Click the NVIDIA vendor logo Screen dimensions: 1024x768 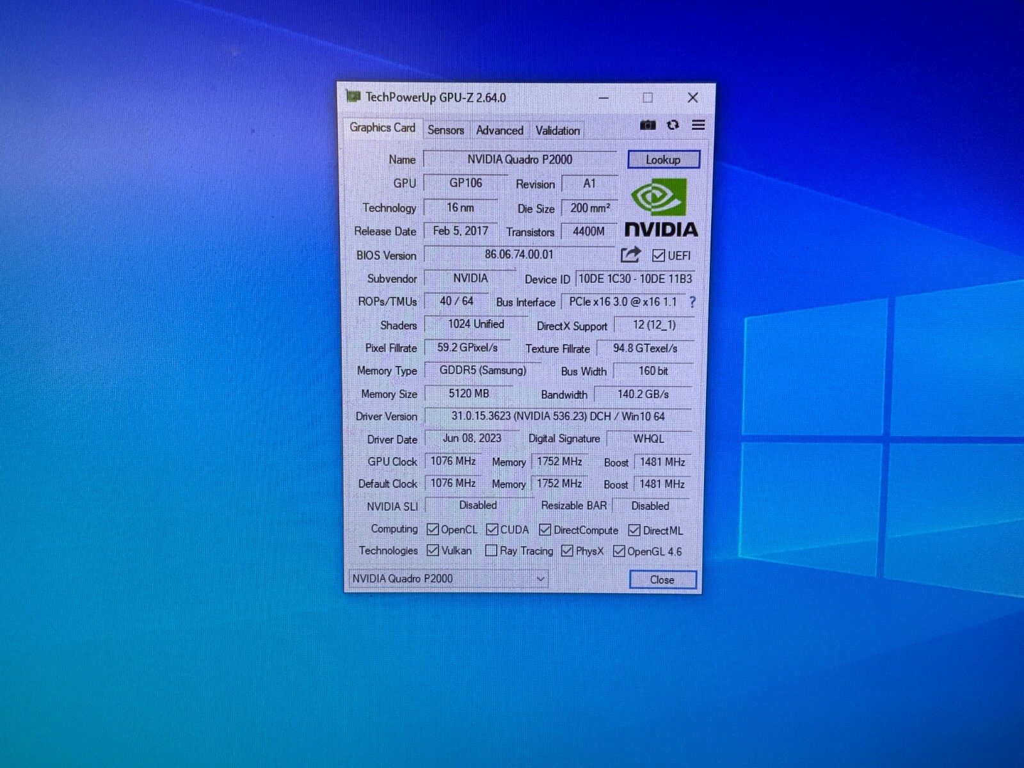(x=661, y=208)
